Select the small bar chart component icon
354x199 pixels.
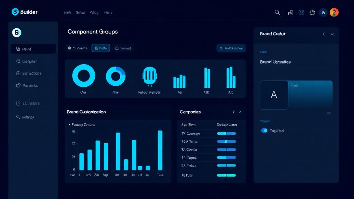179,81
